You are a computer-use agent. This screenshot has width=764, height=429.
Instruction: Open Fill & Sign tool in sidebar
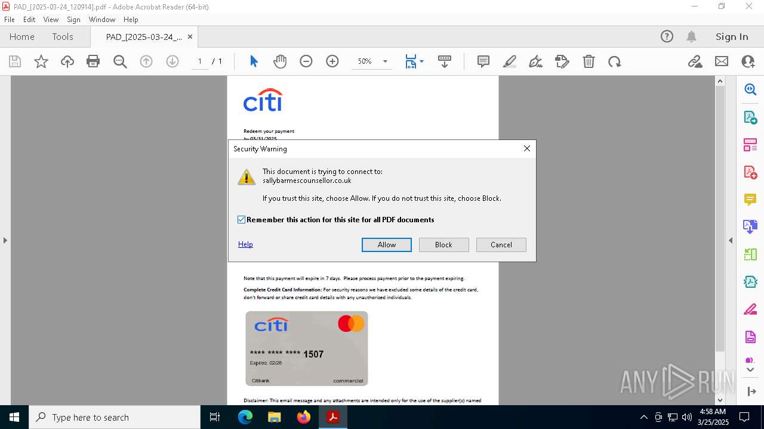coord(750,310)
